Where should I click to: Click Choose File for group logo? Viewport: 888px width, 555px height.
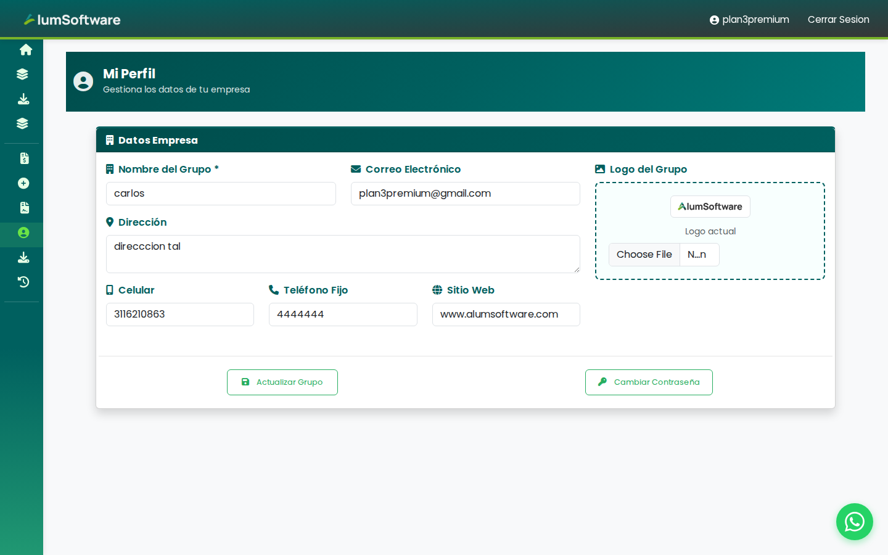644,255
